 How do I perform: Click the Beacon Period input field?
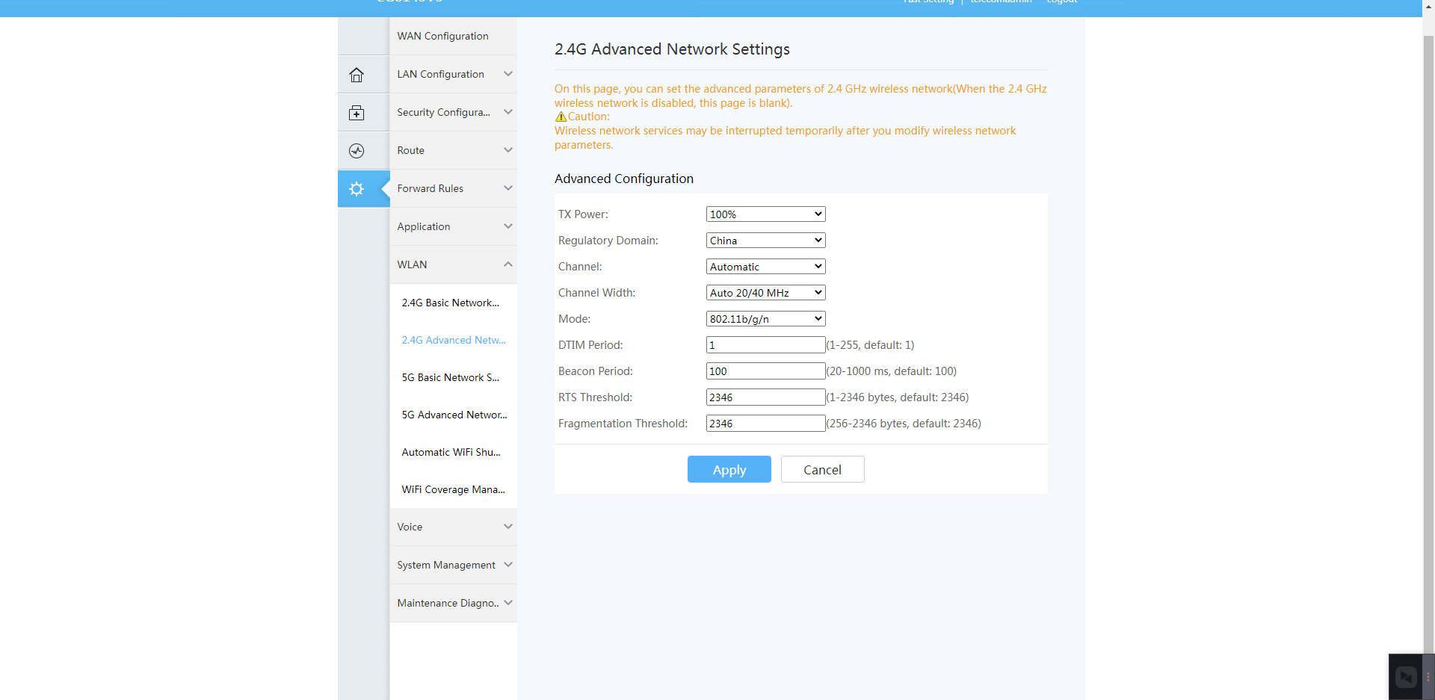point(765,371)
